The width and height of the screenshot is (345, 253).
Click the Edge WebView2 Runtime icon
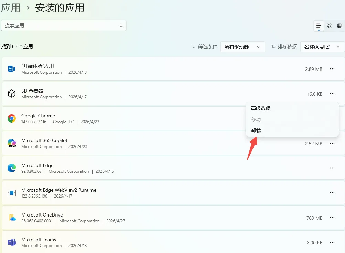pyautogui.click(x=12, y=193)
